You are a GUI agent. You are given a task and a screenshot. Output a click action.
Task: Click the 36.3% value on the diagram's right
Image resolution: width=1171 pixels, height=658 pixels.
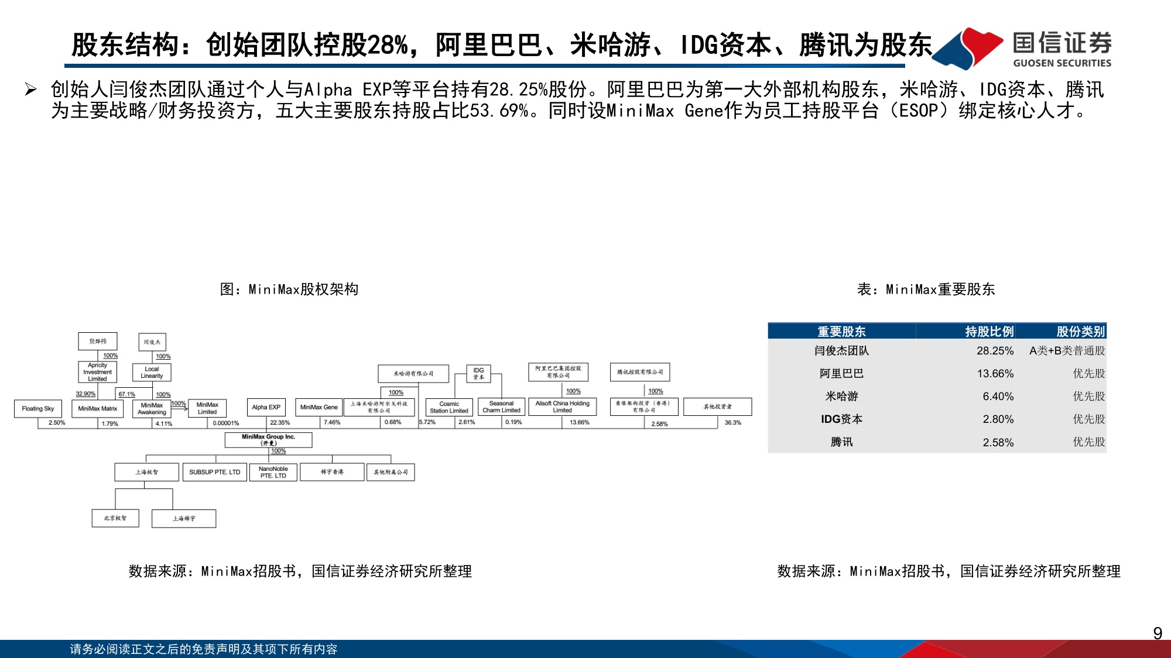[732, 422]
